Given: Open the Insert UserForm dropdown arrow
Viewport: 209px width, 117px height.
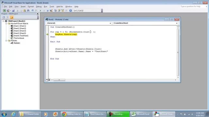Looking at the screenshot, I should click(x=10, y=11).
